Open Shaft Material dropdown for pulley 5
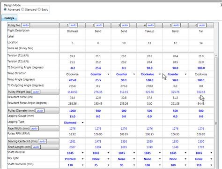This screenshot has width=222, height=169. click(185, 153)
